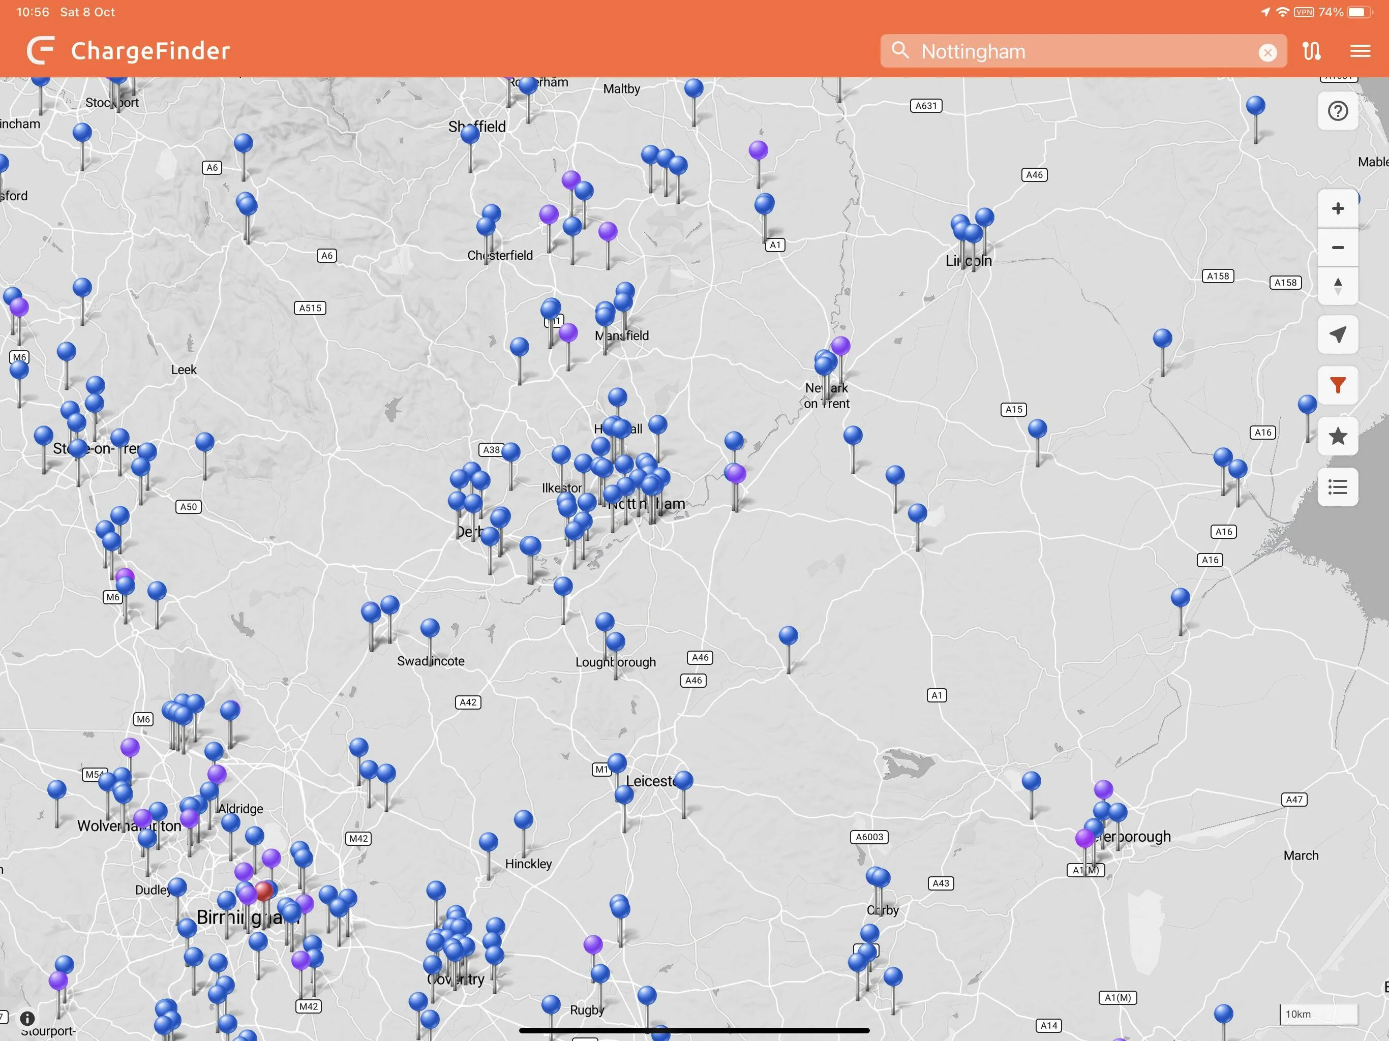Center map on my location arrow

[x=1338, y=334]
